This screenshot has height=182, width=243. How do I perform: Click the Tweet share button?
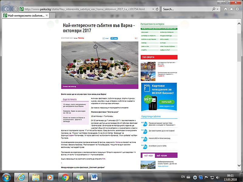coord(114,39)
